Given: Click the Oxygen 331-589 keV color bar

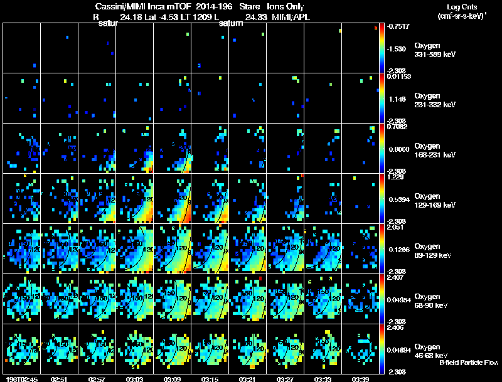Looking at the screenshot, I should (382, 48).
